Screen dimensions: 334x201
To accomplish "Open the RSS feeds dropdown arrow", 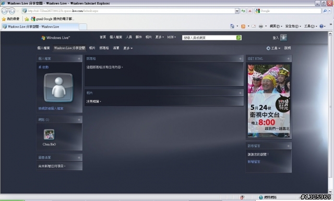I will [x=248, y=27].
